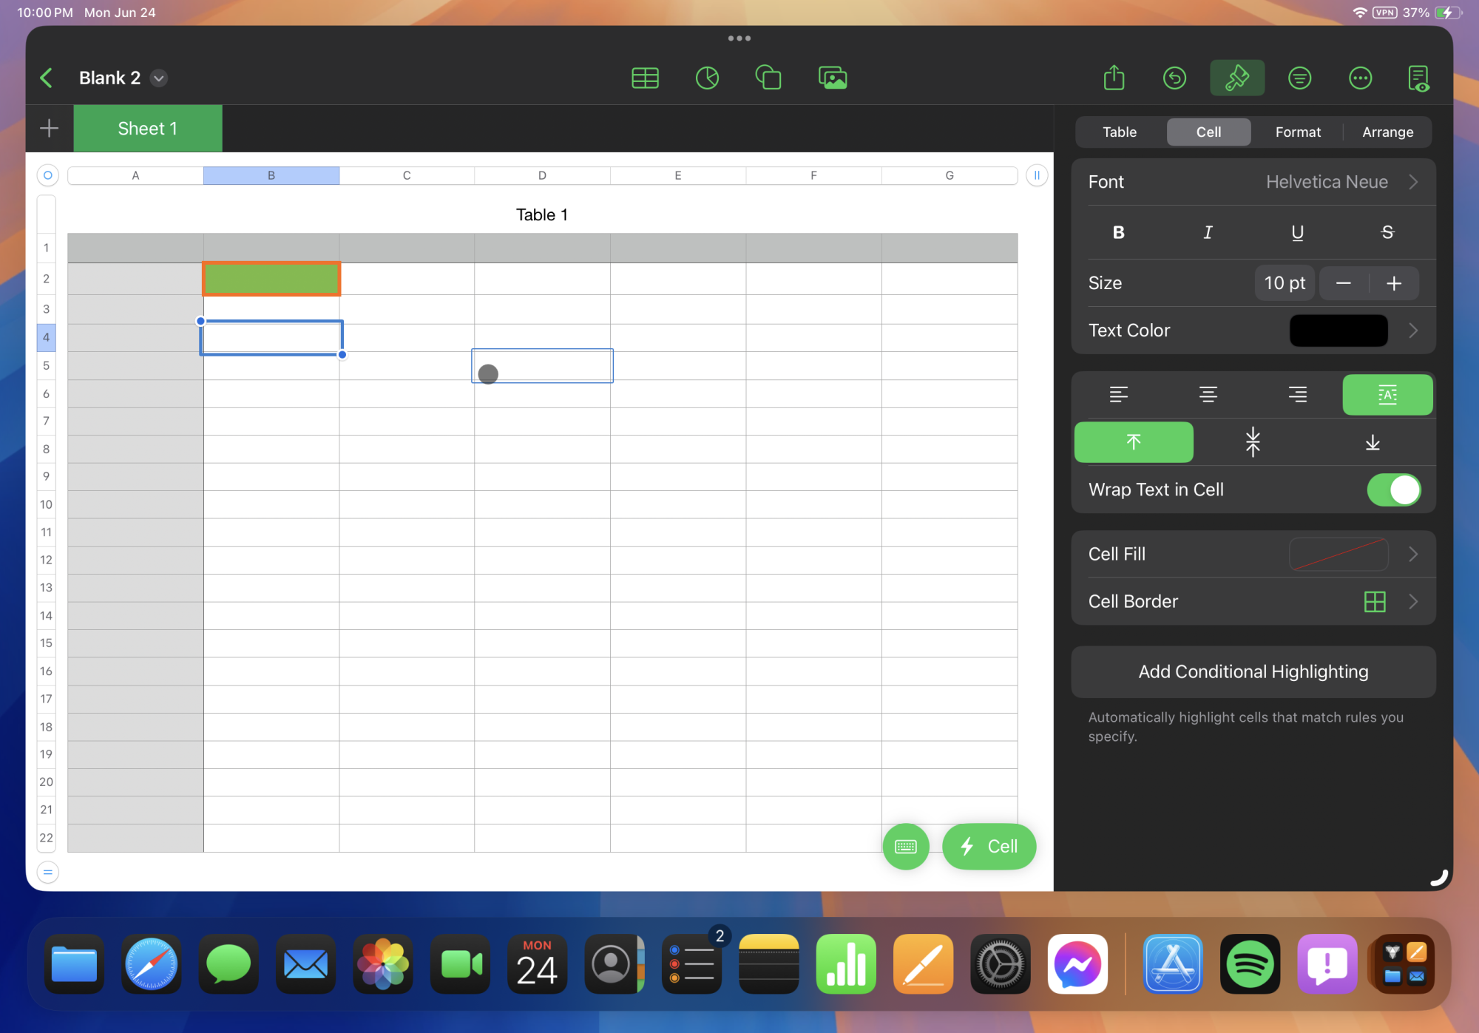Open the insert shape icon
Image resolution: width=1479 pixels, height=1033 pixels.
pyautogui.click(x=768, y=78)
